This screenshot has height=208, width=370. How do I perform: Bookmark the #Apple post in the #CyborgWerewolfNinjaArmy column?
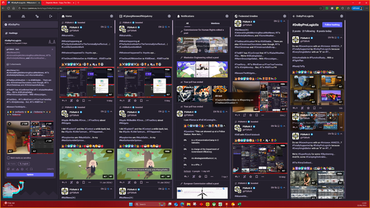point(141,183)
